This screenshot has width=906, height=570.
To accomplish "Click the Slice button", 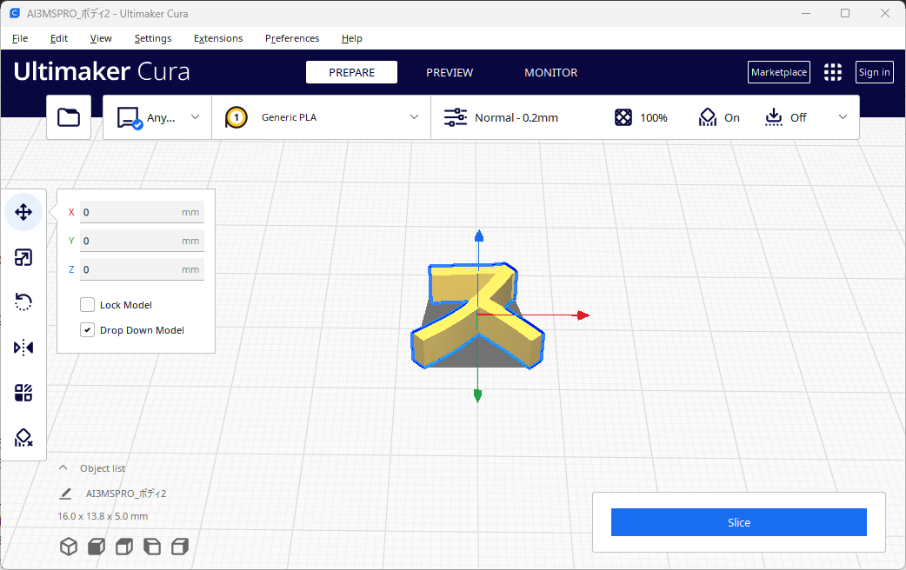I will [738, 522].
